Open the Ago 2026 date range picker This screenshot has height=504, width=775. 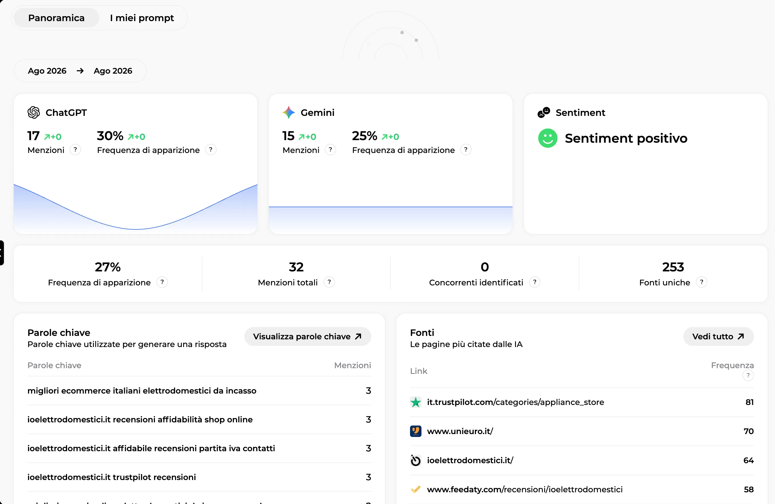[80, 71]
